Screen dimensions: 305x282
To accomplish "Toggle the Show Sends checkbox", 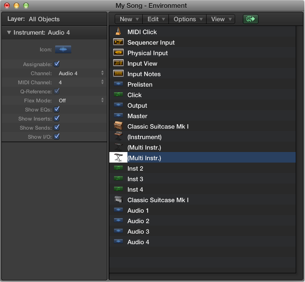I will click(57, 127).
